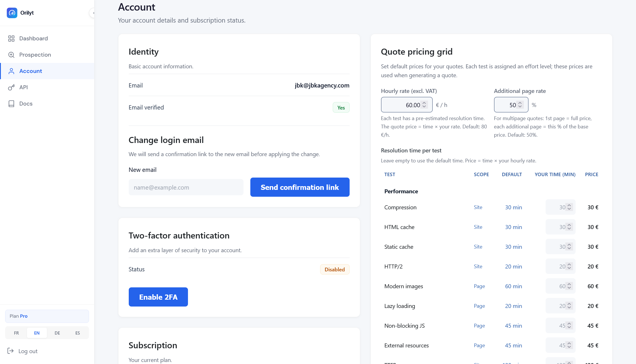Click the Dashboard grid icon
Image resolution: width=636 pixels, height=364 pixels.
click(11, 39)
